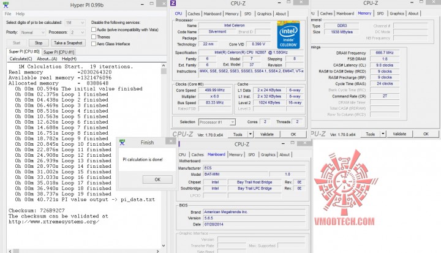Select the Super PI [CPU #0] tab
This screenshot has width=441, height=253.
coord(24,51)
